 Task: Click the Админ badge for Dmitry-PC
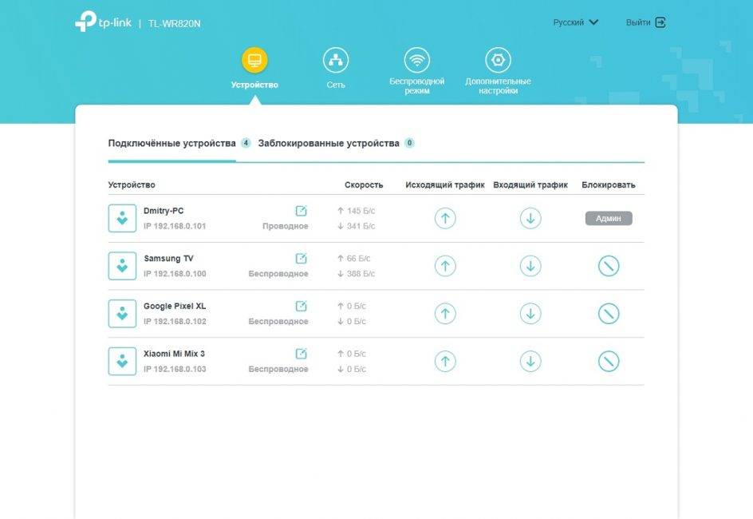609,218
